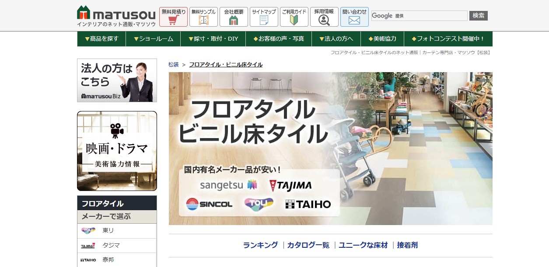Click the TOLI logo in the banner

click(x=259, y=204)
